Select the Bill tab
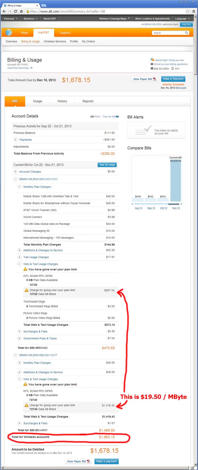Viewport: 198px width, 470px height. (x=15, y=101)
